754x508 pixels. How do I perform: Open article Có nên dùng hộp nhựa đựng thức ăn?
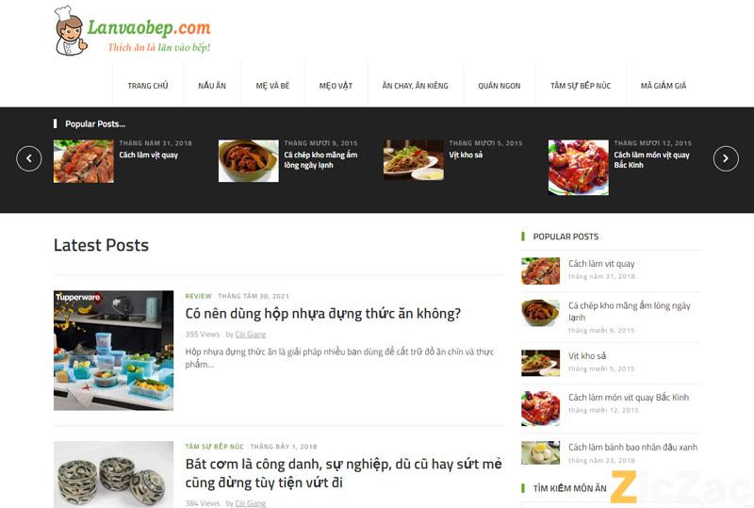tap(322, 314)
